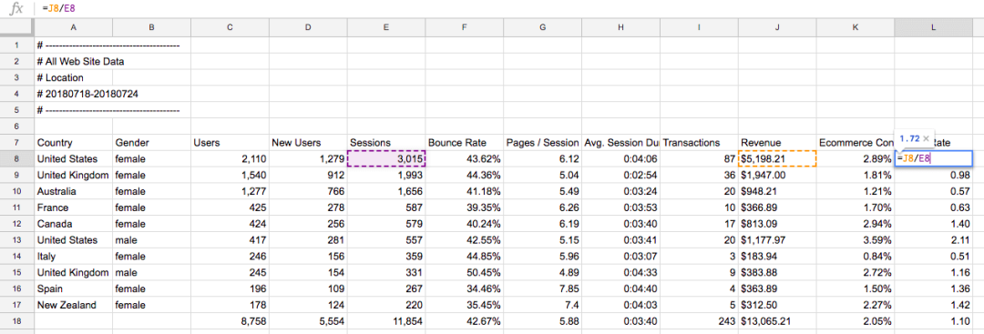
Task: Click the 'New Zealand' cell
Action: coord(74,305)
